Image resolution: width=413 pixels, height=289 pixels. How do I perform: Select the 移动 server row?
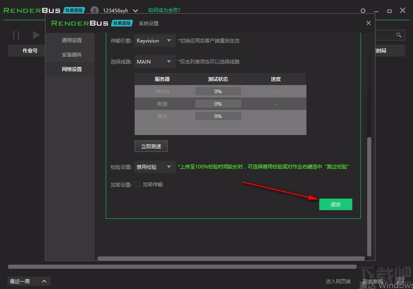pyautogui.click(x=220, y=116)
